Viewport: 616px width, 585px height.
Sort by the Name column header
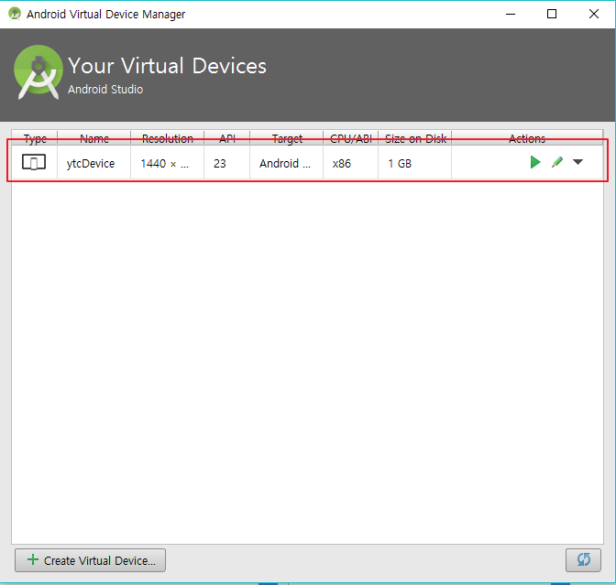coord(94,138)
